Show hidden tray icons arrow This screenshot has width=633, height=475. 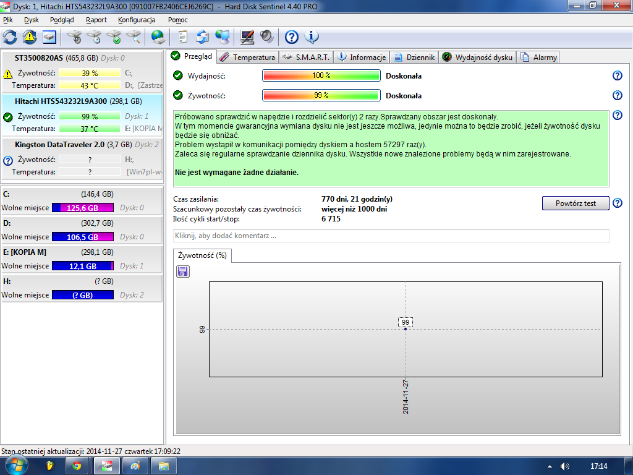click(550, 466)
